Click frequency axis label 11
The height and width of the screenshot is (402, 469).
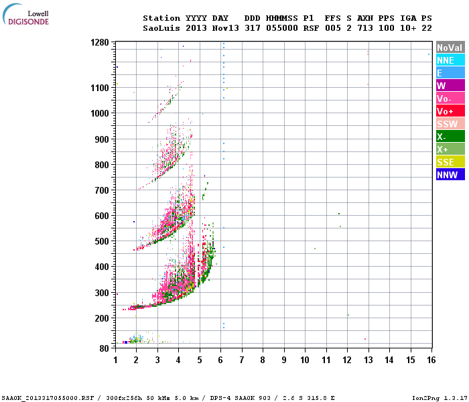click(x=326, y=360)
